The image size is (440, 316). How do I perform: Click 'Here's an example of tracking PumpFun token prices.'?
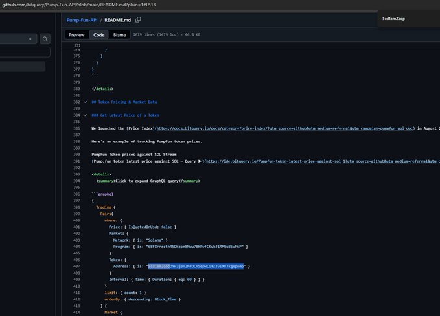[x=146, y=142]
